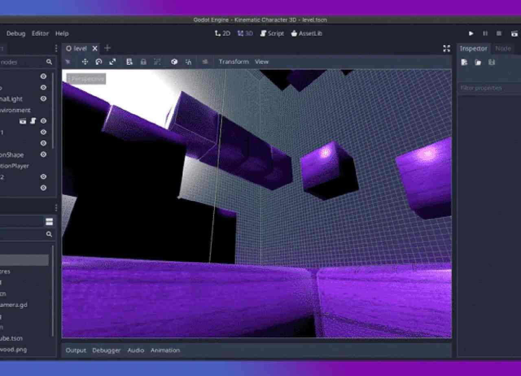Click the scene tree vertical scrollbar
This screenshot has width=521, height=376.
tap(53, 110)
